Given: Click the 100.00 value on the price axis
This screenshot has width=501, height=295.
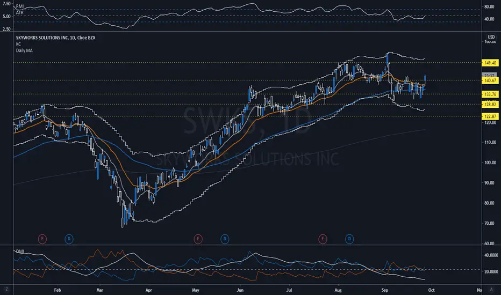Looking at the screenshot, I should point(490,163).
